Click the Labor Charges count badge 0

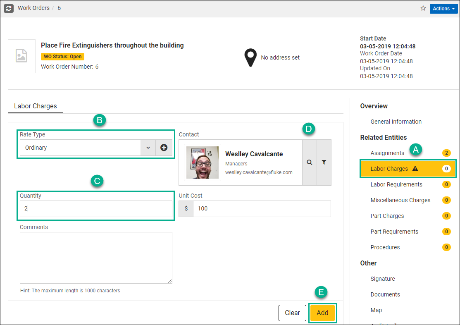pyautogui.click(x=446, y=169)
